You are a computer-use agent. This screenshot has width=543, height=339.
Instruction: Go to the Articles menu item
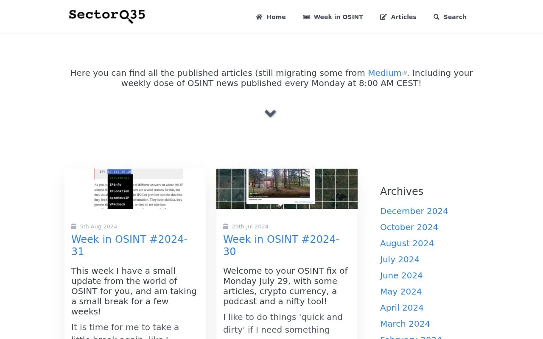[398, 17]
